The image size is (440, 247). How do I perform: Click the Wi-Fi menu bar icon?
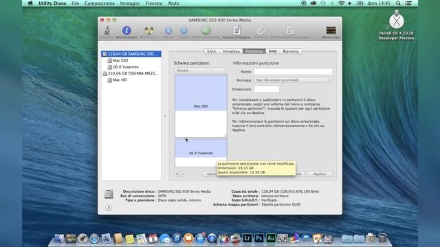point(341,3)
